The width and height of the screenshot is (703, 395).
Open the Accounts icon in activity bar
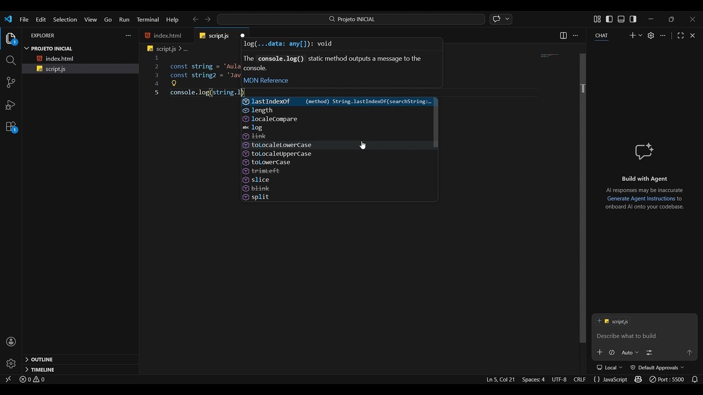(x=10, y=342)
